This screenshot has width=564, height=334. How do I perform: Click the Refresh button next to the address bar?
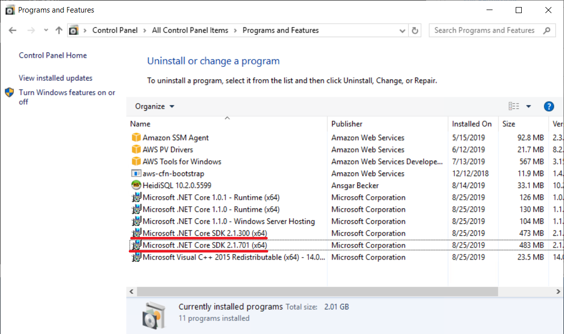[415, 31]
